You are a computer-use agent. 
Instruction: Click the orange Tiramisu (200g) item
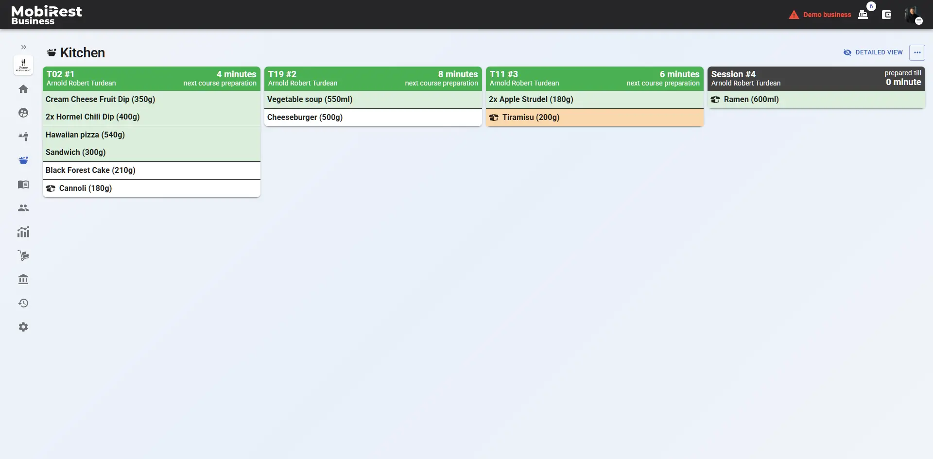pyautogui.click(x=594, y=118)
